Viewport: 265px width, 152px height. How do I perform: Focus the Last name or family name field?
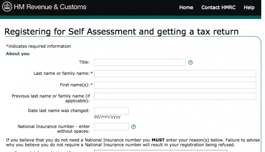175,74
